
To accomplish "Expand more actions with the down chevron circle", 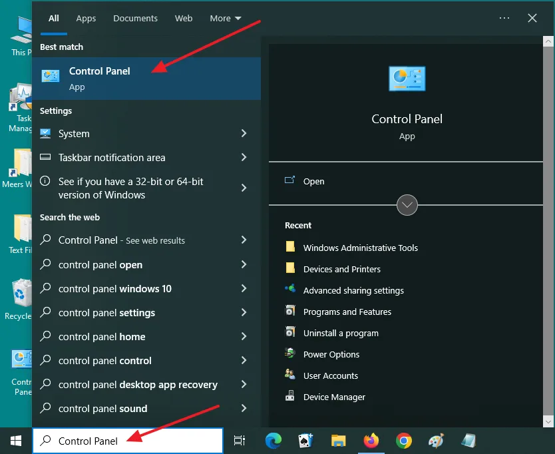I will (407, 205).
